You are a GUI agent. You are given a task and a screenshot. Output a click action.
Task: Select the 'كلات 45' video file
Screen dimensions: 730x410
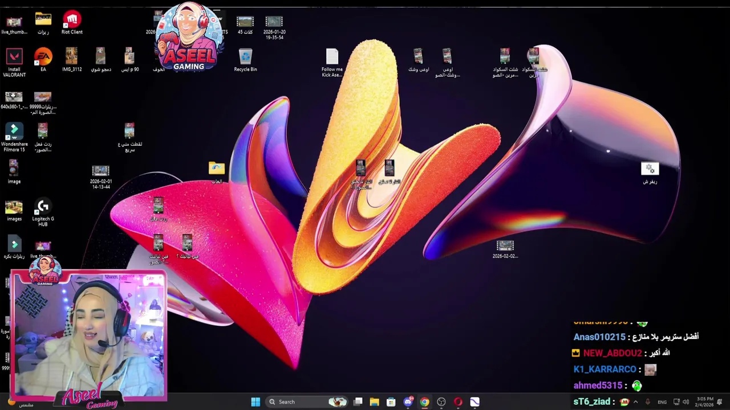coord(245,24)
